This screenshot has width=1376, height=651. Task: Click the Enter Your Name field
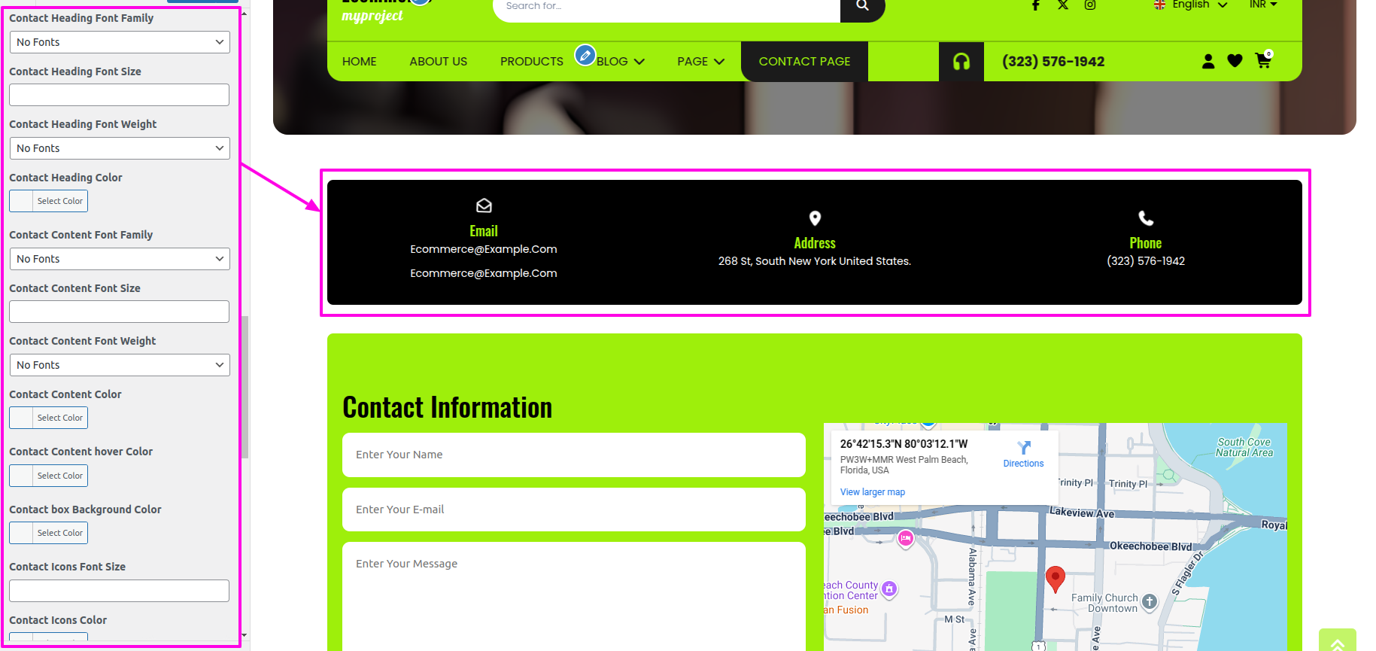point(573,455)
